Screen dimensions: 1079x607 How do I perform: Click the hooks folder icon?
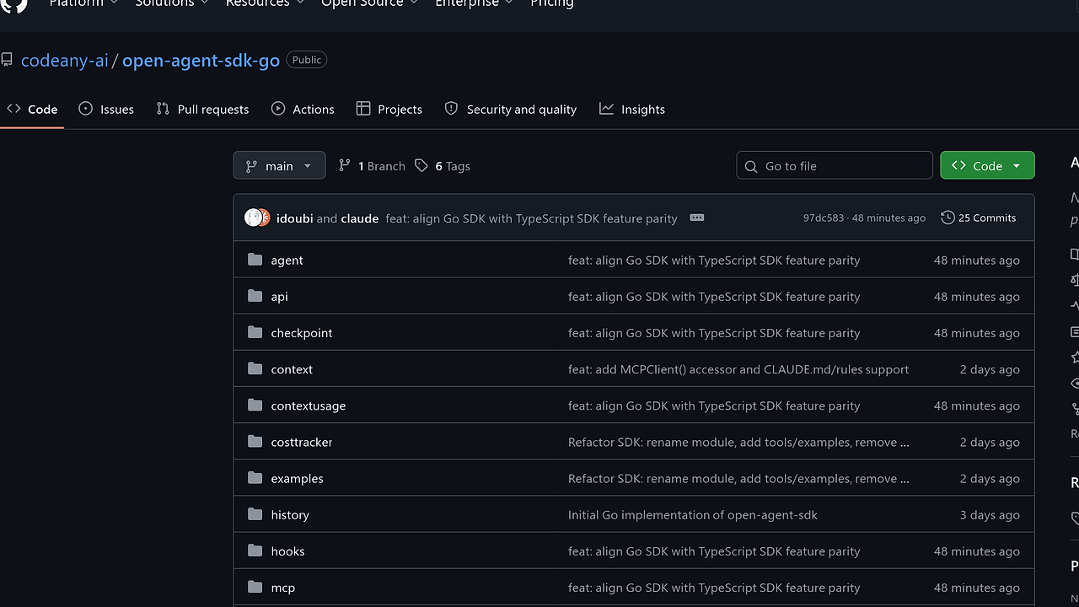tap(255, 551)
